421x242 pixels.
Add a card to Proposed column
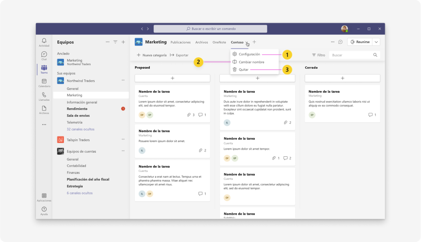tap(172, 78)
